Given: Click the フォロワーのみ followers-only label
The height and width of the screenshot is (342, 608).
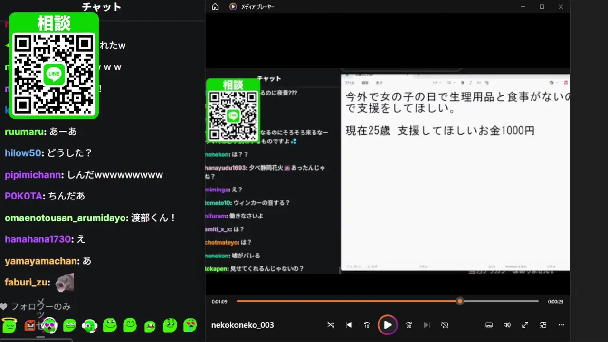Looking at the screenshot, I should coord(41,306).
